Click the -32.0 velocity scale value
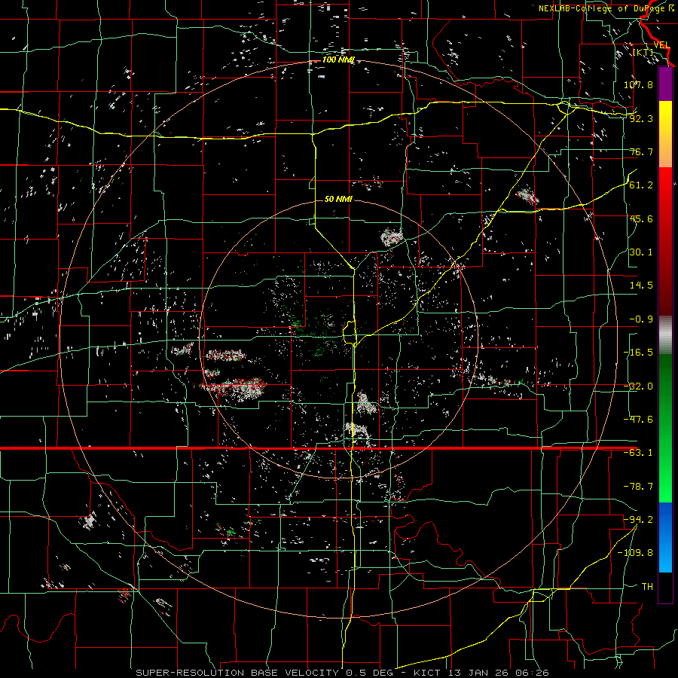The image size is (678, 678). pyautogui.click(x=638, y=386)
